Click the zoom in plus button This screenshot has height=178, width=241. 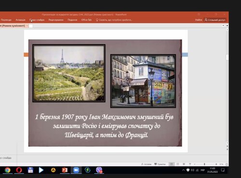point(216,164)
